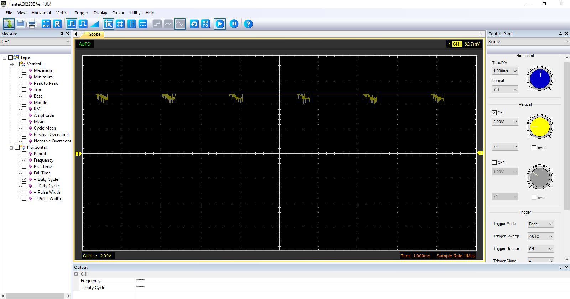The width and height of the screenshot is (570, 299).
Task: Open the Format Y-T dropdown
Action: click(x=505, y=89)
